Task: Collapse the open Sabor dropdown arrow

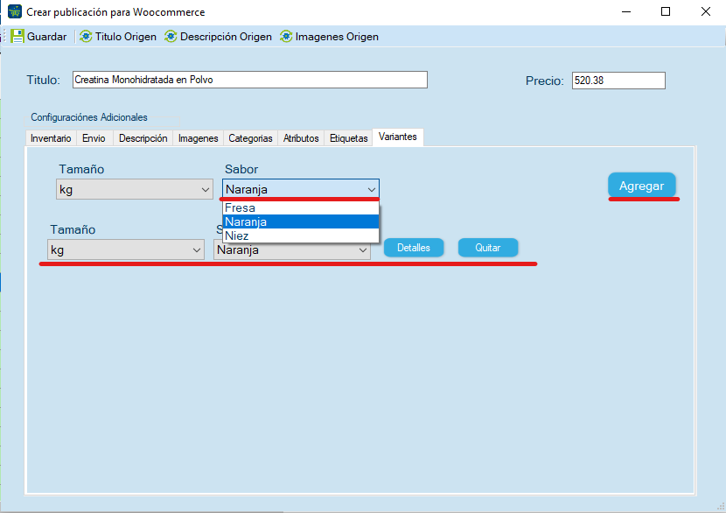Action: tap(372, 190)
